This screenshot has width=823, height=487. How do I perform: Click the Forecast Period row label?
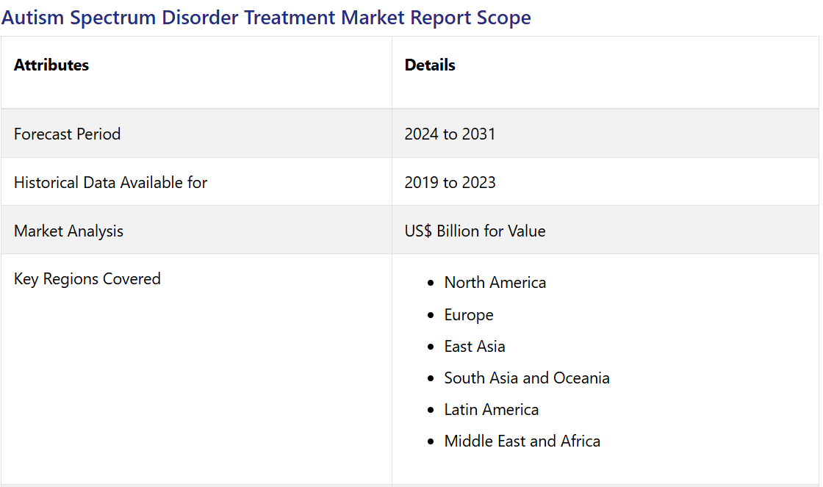click(x=67, y=134)
